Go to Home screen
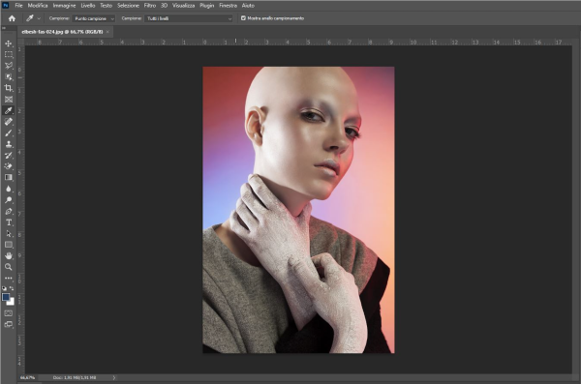 [12, 18]
